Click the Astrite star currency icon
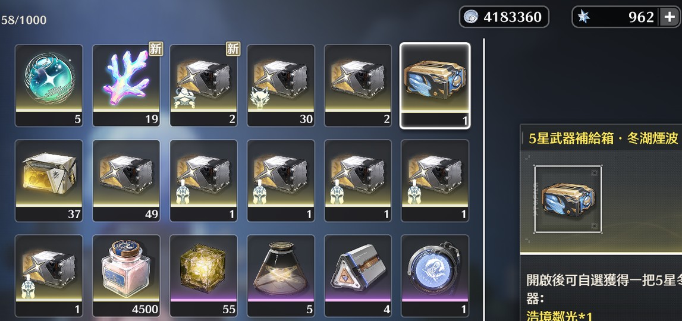 584,17
